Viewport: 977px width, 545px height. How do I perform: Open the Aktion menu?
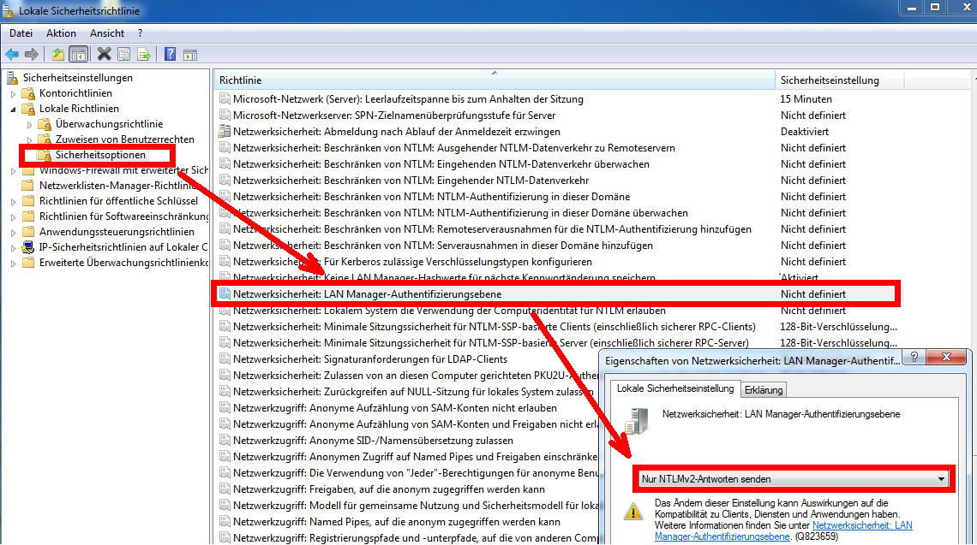(60, 33)
